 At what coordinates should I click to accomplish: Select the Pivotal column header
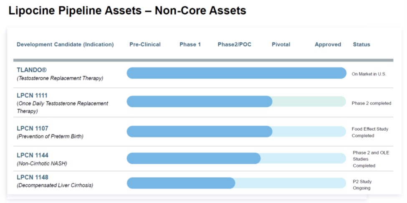click(281, 45)
